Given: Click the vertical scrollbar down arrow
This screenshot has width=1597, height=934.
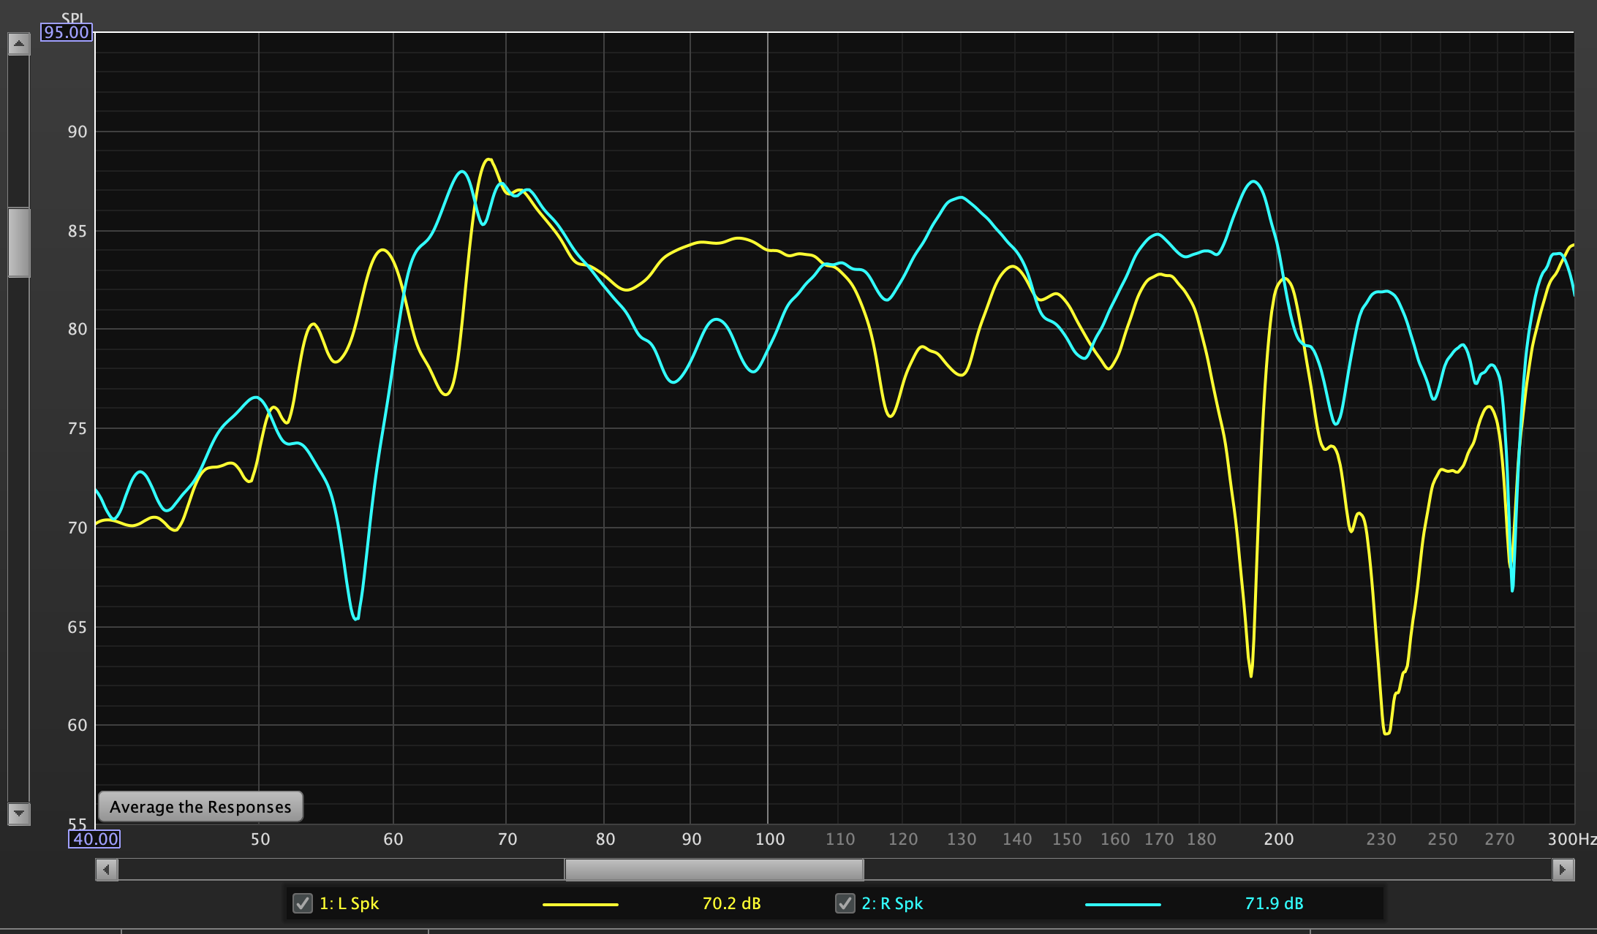Looking at the screenshot, I should pos(19,813).
